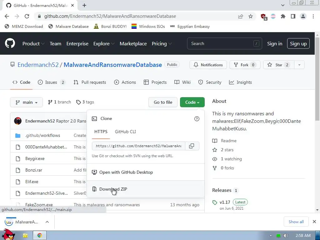Click the GitHub Octocat logo
This screenshot has height=240, width=320.
click(10, 43)
